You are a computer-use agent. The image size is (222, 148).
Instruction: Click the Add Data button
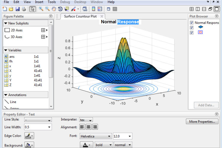[x=206, y=105]
